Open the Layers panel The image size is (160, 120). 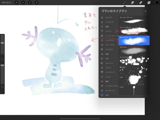click(x=149, y=3)
